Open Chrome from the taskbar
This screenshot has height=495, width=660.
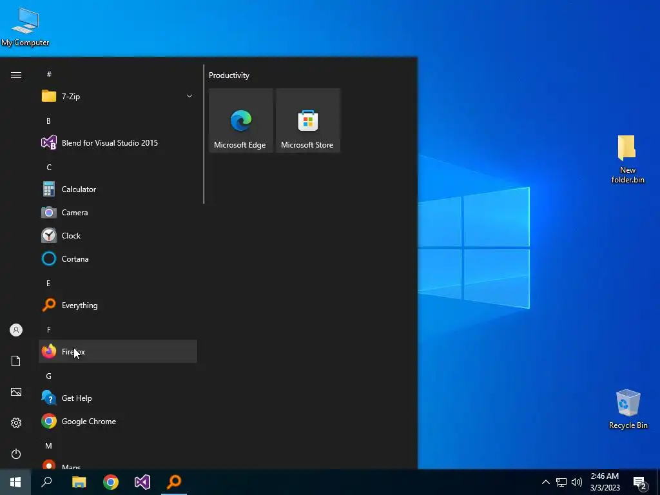(x=111, y=482)
